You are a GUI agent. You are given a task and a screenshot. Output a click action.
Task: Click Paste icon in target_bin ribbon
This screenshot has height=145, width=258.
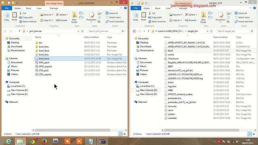coord(144,17)
